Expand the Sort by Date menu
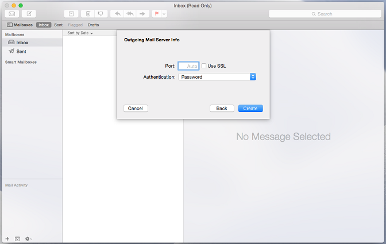This screenshot has height=244, width=386. pos(80,33)
